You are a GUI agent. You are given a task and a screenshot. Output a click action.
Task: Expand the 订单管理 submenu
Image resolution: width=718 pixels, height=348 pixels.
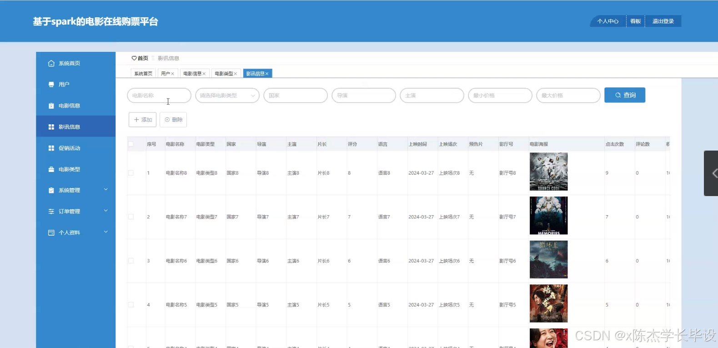click(x=106, y=211)
